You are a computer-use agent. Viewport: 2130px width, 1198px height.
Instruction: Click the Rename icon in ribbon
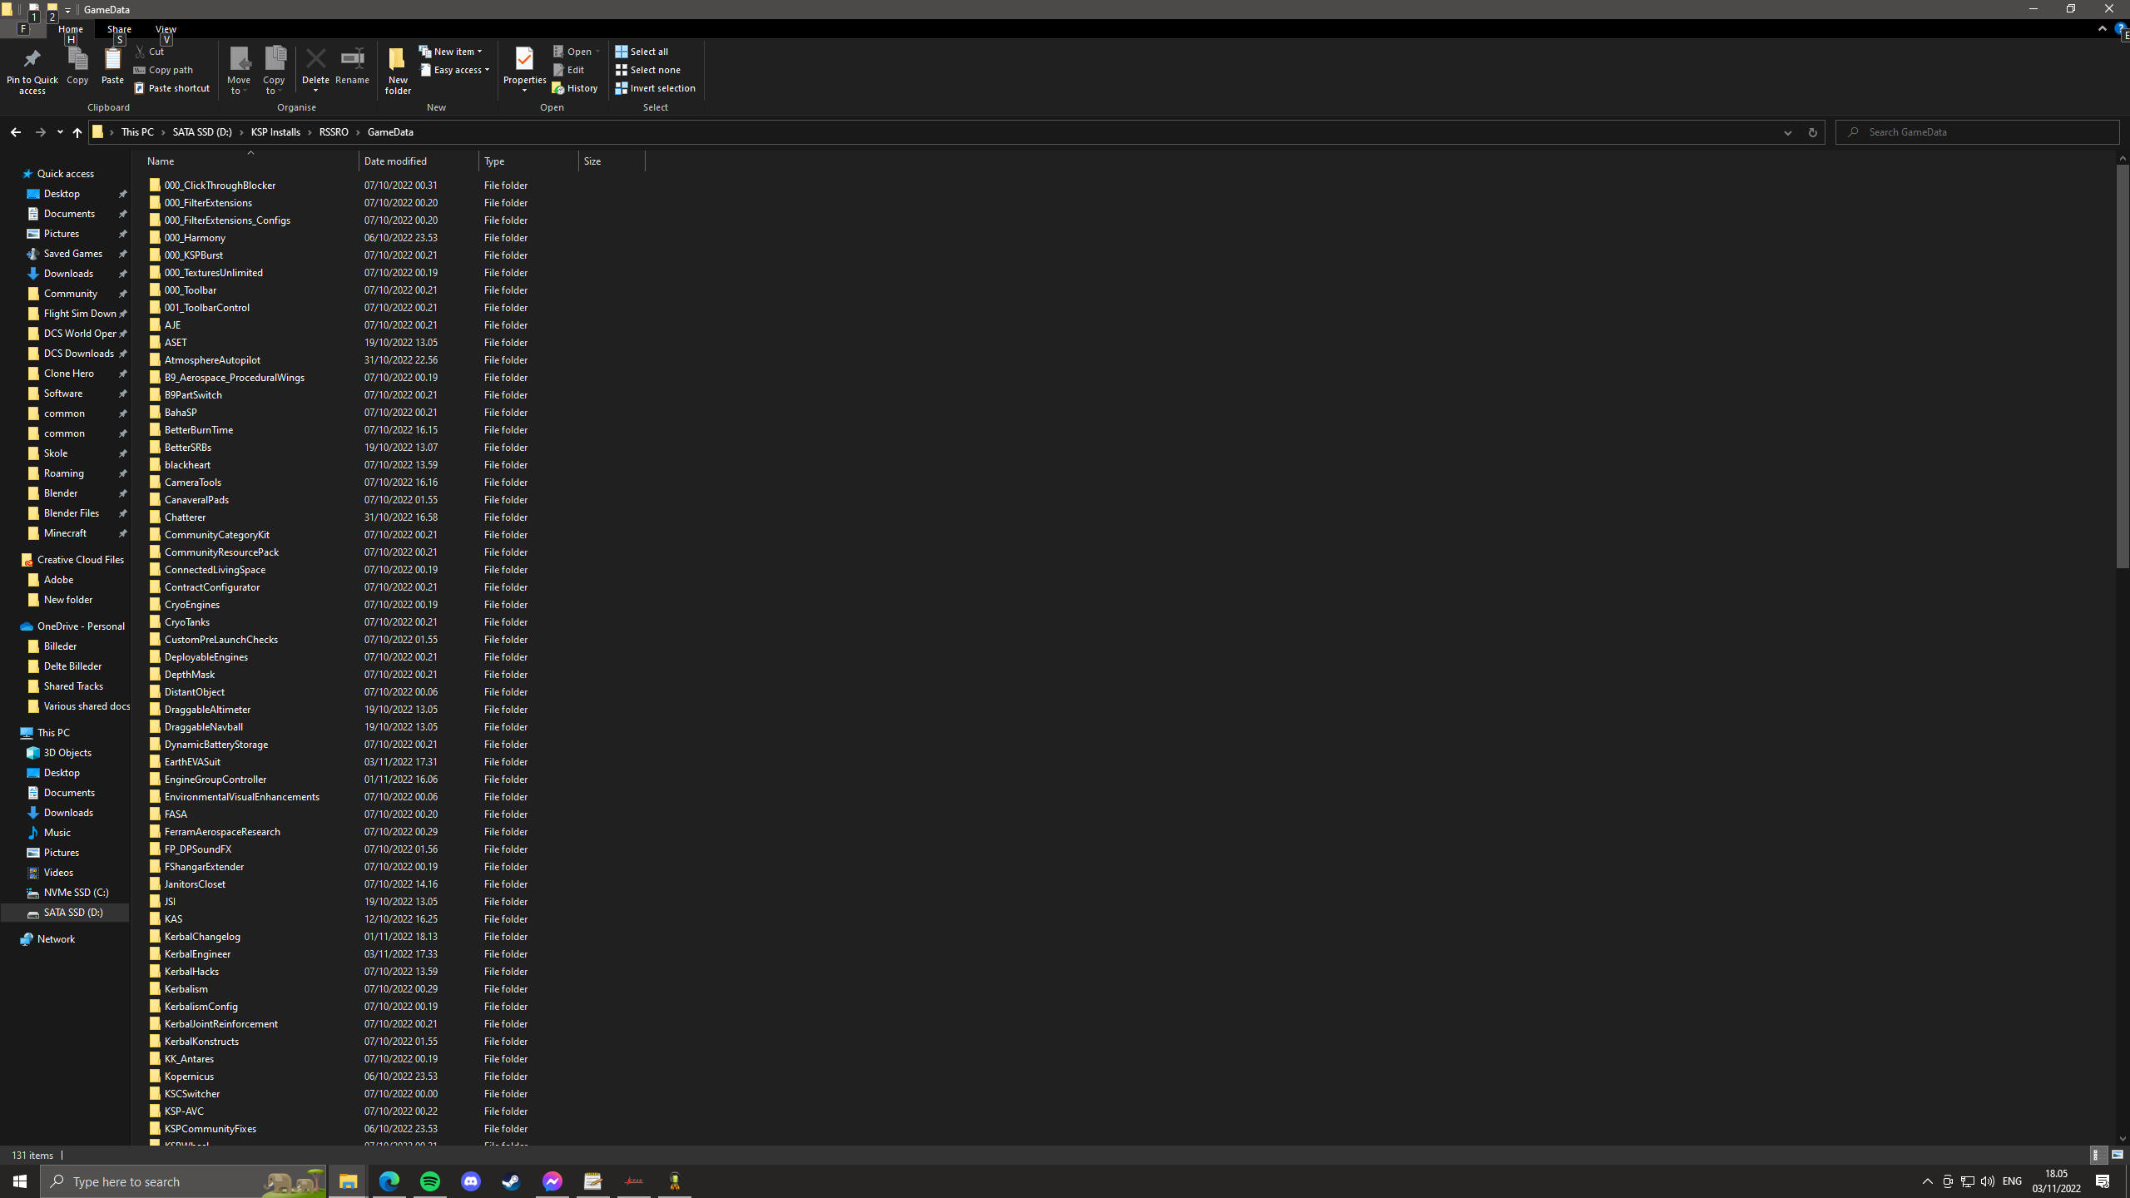pyautogui.click(x=352, y=60)
